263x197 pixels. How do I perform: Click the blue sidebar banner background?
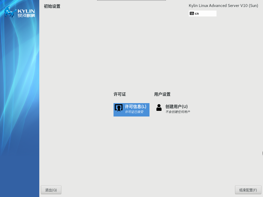point(20,103)
